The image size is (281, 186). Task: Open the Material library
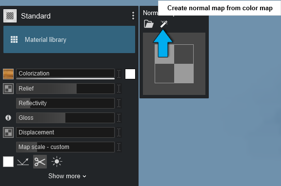point(69,39)
